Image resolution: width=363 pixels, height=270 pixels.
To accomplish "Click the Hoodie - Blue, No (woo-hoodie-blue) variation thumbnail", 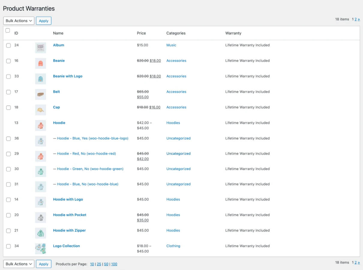I will click(x=40, y=187).
